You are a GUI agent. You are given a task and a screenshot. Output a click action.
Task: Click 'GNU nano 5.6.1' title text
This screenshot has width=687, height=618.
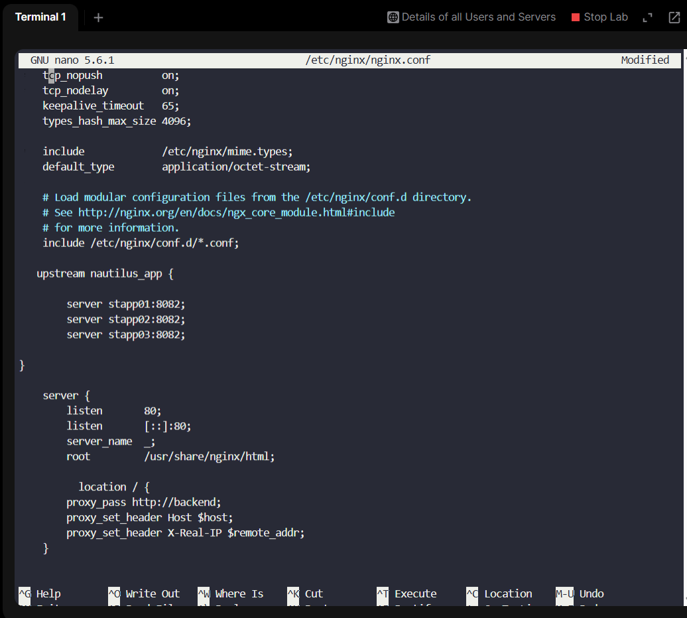(72, 60)
